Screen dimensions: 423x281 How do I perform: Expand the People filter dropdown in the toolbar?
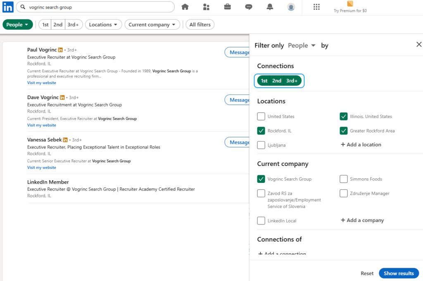[x=17, y=24]
